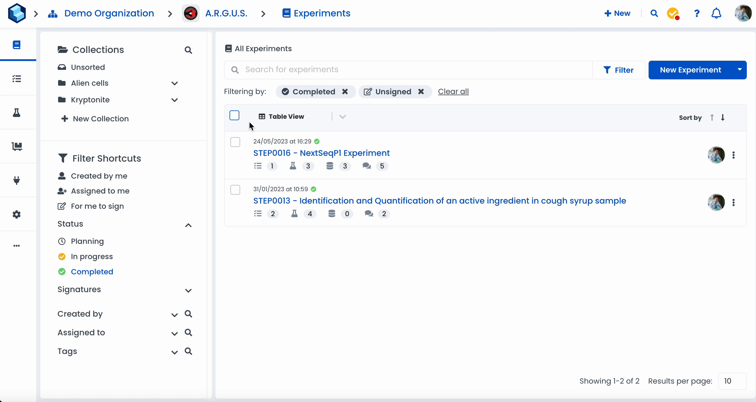Open the settings gear in sidebar

pos(17,214)
